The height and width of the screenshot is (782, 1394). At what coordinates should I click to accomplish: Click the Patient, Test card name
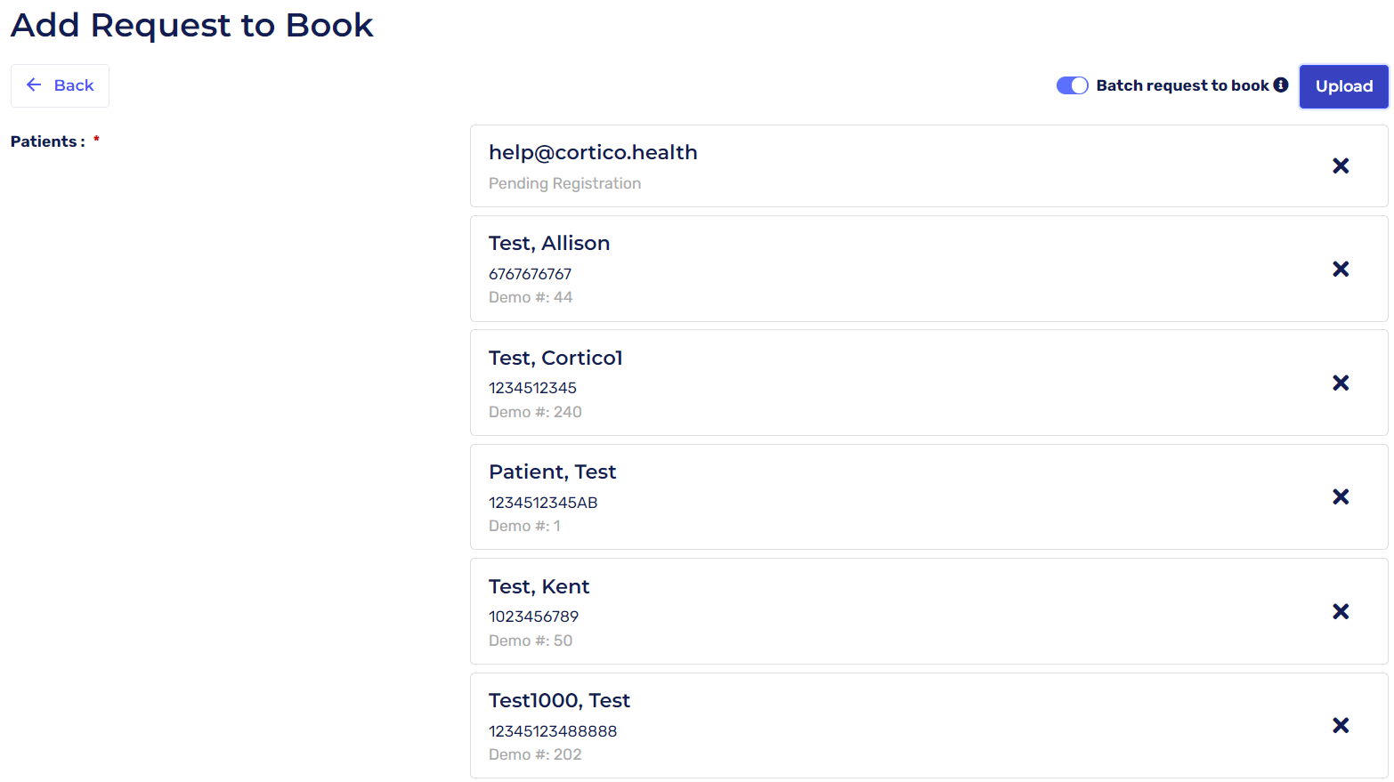[x=552, y=472]
